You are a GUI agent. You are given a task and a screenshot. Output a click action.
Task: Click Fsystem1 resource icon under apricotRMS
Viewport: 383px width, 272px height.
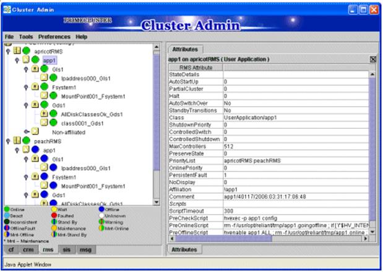pyautogui.click(x=35, y=87)
